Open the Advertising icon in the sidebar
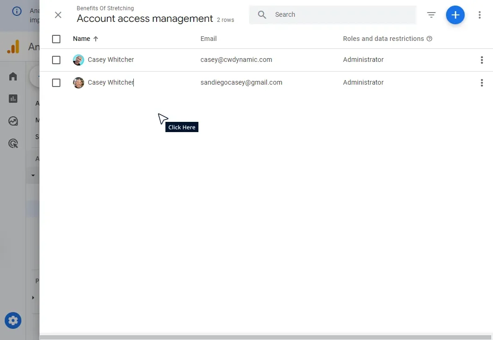This screenshot has width=493, height=340. pyautogui.click(x=13, y=143)
